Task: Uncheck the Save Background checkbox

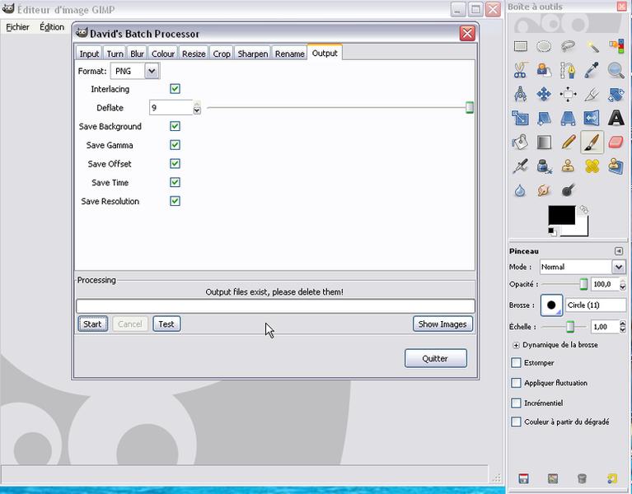Action: pyautogui.click(x=175, y=126)
